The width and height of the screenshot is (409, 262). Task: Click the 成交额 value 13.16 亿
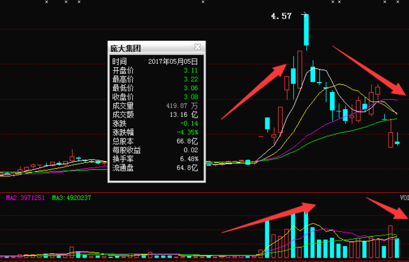[x=183, y=115]
